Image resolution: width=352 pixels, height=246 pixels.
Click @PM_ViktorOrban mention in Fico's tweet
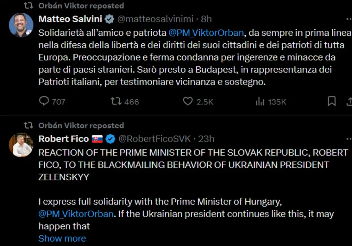(x=76, y=214)
